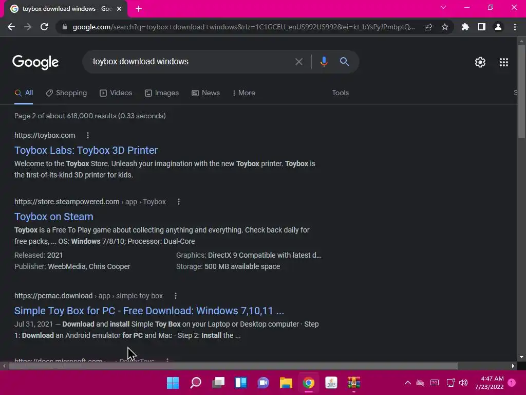Open Toybox Labs: Toybox 3D Printer link
Screen dimensions: 526x395
[x=86, y=150]
